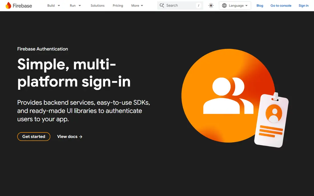Click the Firebase wordmark
Image resolution: width=314 pixels, height=196 pixels.
pos(22,6)
